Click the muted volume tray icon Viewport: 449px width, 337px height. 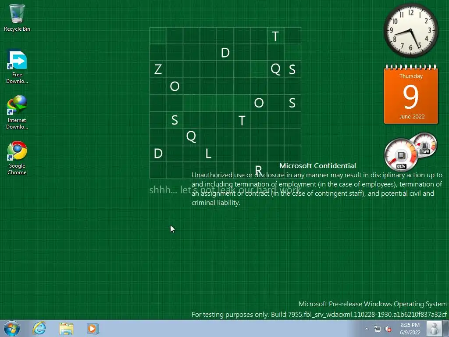coord(388,329)
